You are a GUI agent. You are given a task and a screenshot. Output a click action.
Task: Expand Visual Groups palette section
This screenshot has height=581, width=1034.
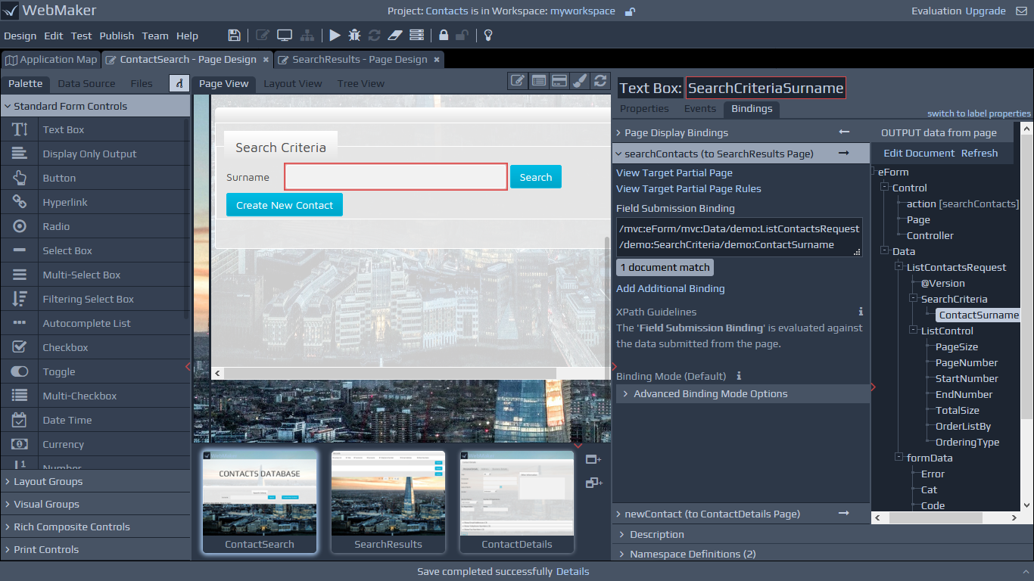[95, 504]
